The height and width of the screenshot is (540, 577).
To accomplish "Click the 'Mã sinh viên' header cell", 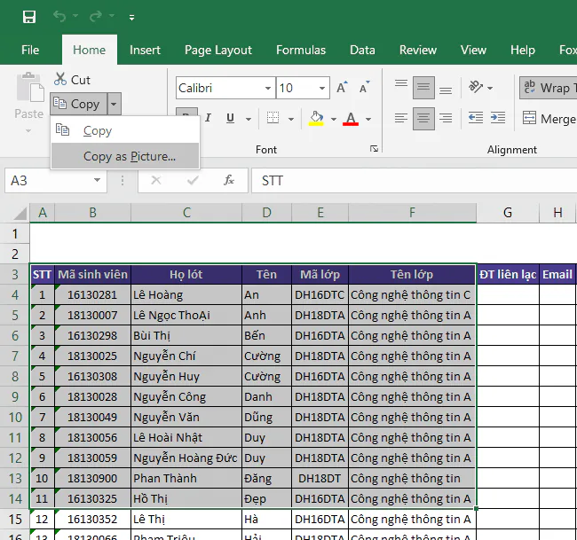I will [92, 274].
